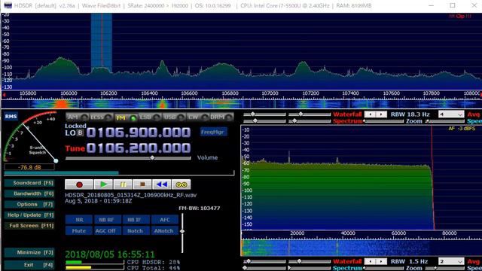Screen dimensions: 482x271
Task: Click the upper red Spectrum label
Action: [348, 121]
